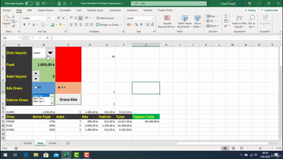Click the increase indent icon
Viewport: 283px width, 159px height.
point(92,25)
